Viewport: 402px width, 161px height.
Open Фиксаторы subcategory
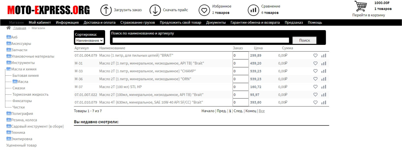click(22, 101)
